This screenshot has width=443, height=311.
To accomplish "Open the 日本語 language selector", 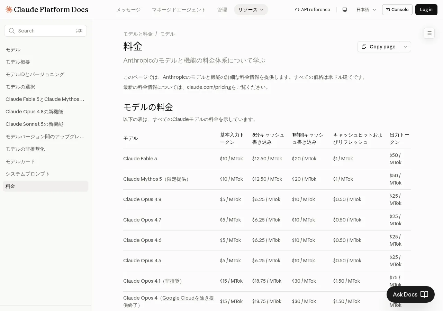I will point(366,10).
